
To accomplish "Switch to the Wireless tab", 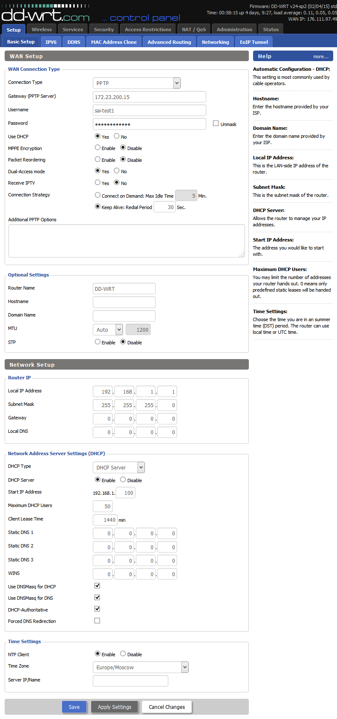I will pos(42,30).
